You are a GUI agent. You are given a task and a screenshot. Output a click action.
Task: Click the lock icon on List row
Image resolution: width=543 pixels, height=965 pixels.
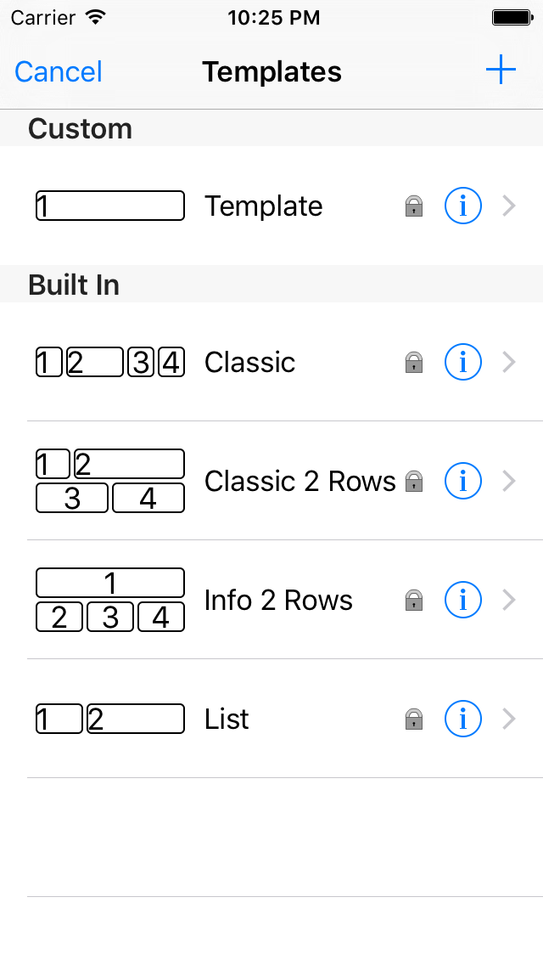414,720
